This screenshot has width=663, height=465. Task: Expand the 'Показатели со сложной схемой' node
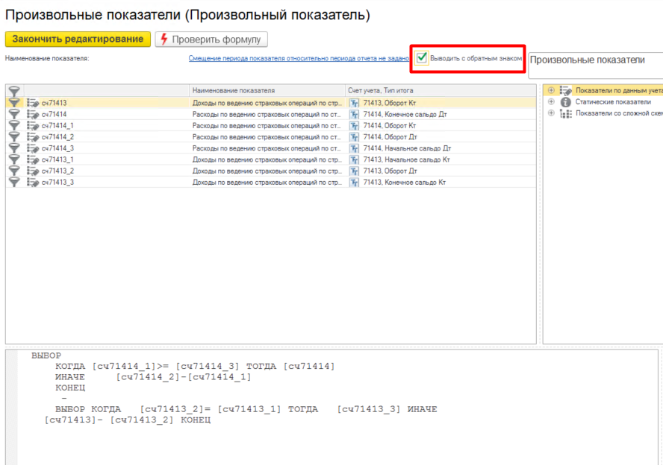coord(551,113)
